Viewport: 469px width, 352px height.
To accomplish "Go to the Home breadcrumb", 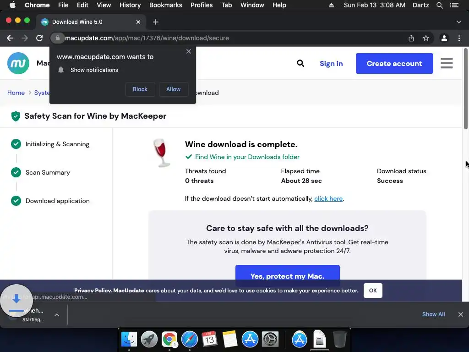I will tap(16, 93).
